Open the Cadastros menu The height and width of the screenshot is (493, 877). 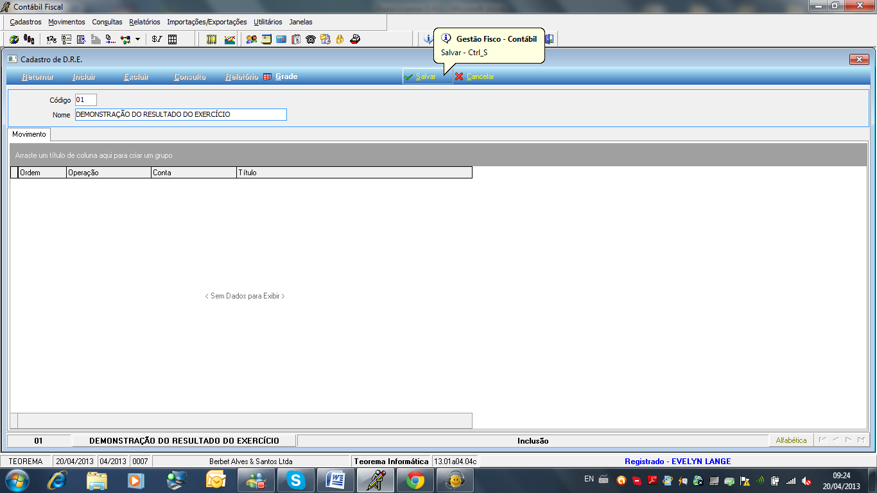26,22
